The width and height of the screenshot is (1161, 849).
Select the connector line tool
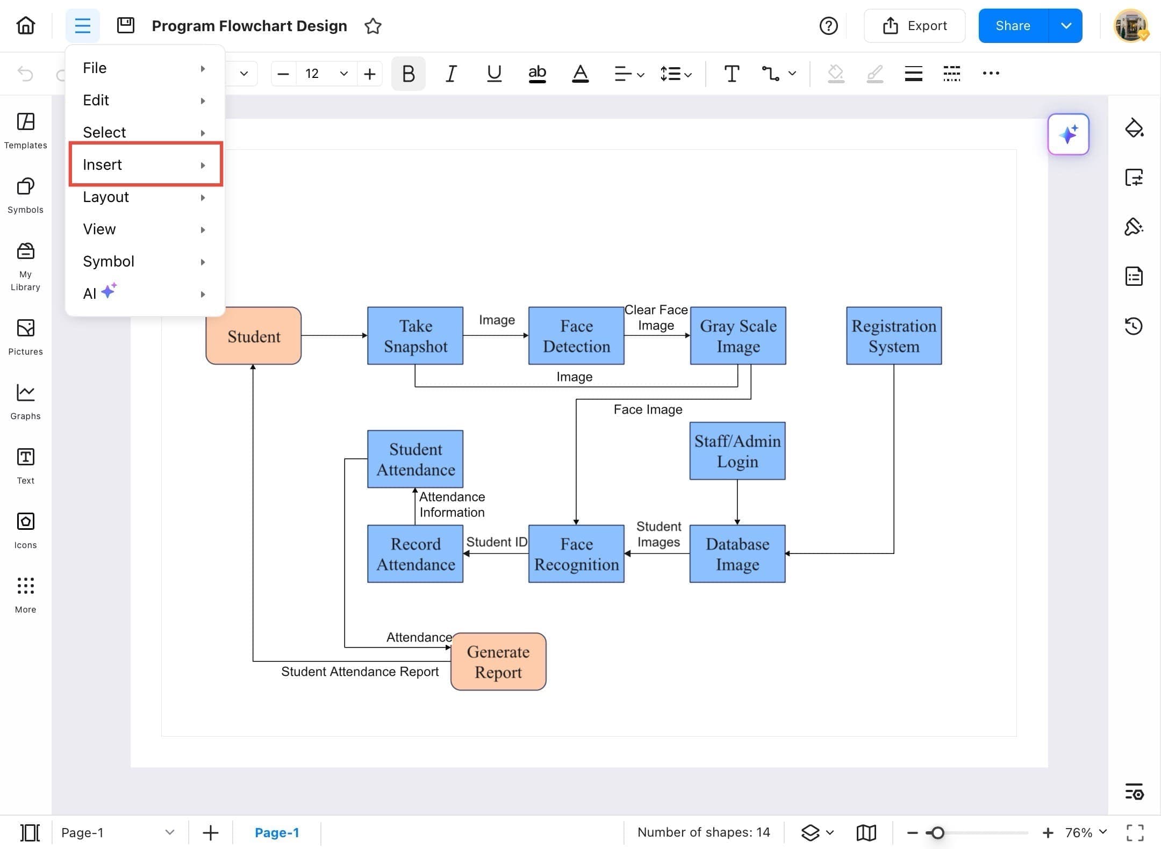coord(770,74)
